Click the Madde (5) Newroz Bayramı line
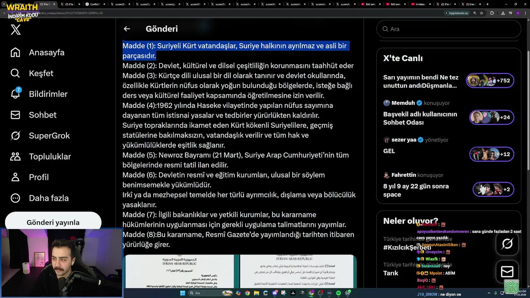The height and width of the screenshot is (298, 530). point(236,160)
